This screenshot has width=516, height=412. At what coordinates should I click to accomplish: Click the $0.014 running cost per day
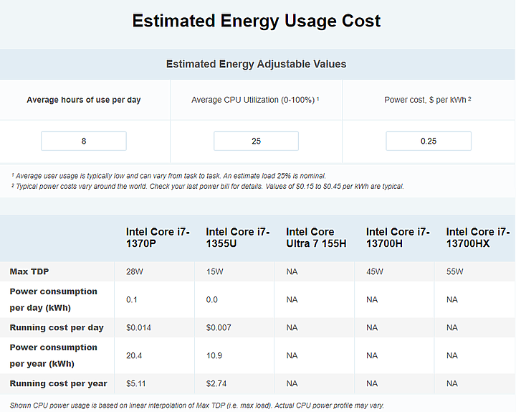click(138, 327)
